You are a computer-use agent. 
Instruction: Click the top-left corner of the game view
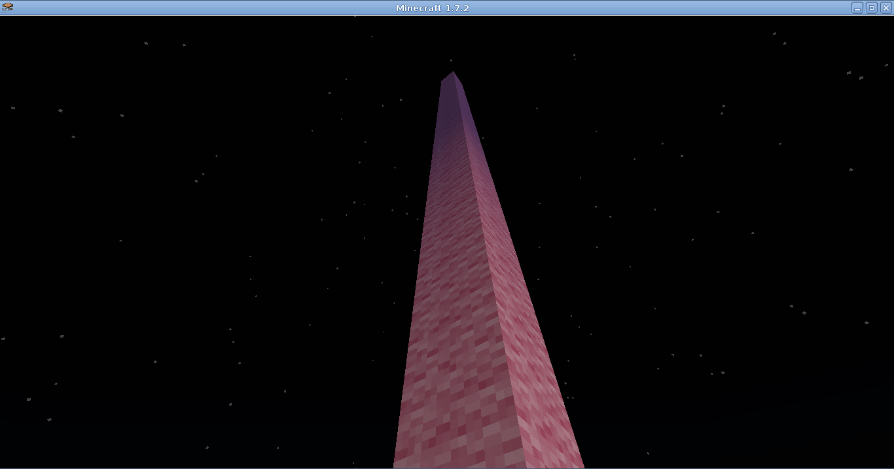(3, 19)
